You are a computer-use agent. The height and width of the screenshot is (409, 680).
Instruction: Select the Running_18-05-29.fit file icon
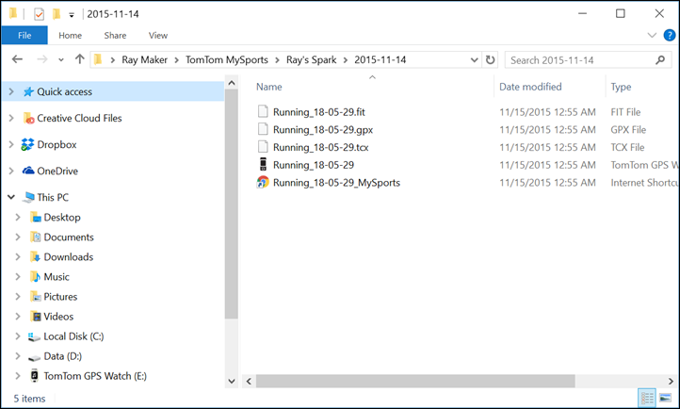point(263,111)
